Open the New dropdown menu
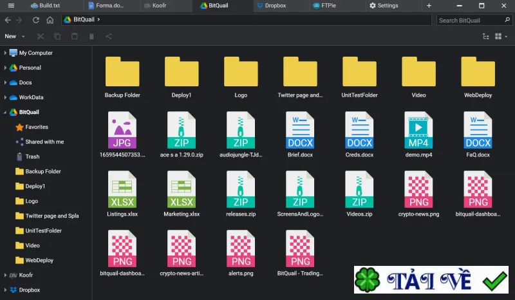This screenshot has width=515, height=300. click(14, 37)
